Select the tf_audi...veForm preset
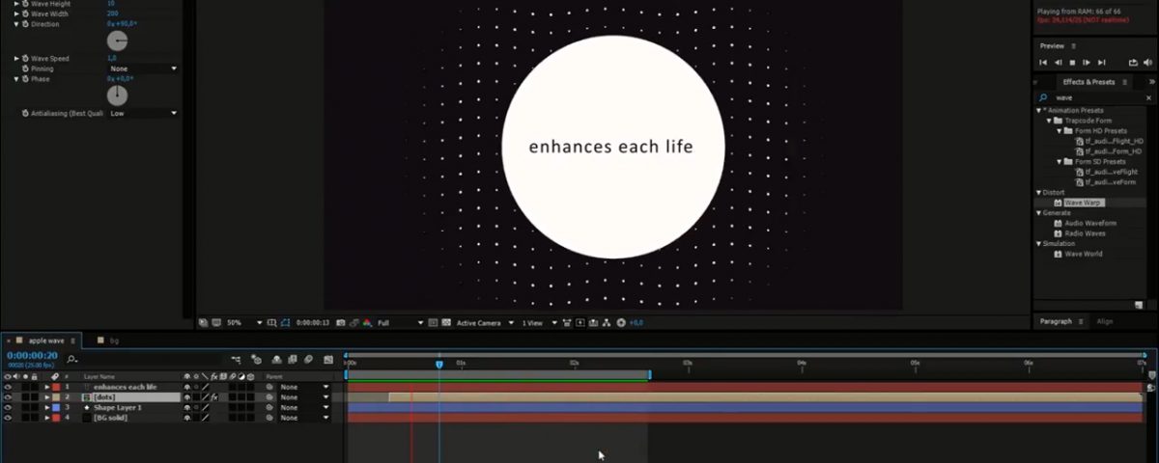Screen dimensions: 1159x463 point(1110,181)
